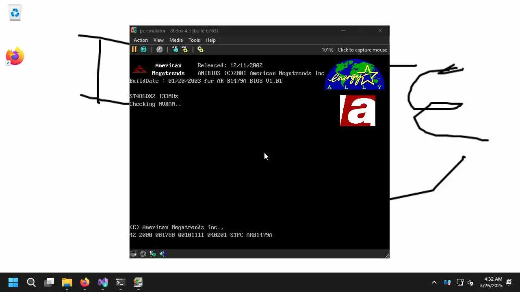Click the window resize grip corner
520x292 pixels.
[387, 255]
